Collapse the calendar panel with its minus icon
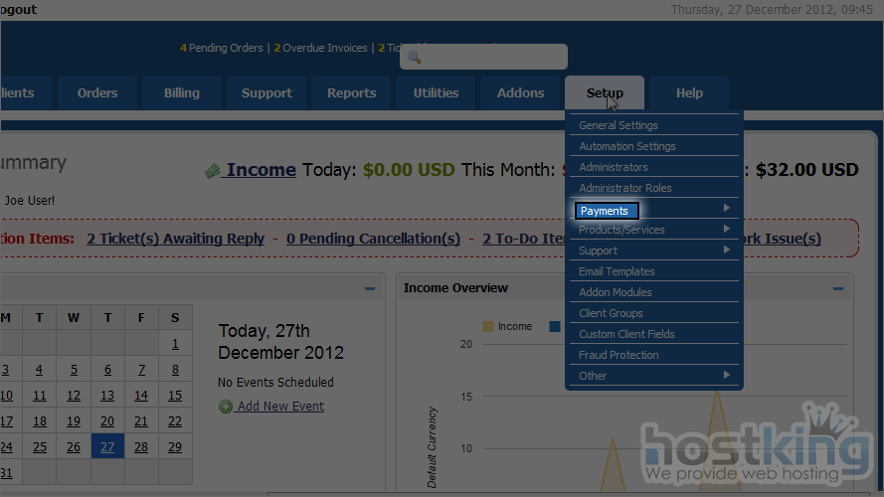Screen dimensions: 884x497 click(x=370, y=288)
